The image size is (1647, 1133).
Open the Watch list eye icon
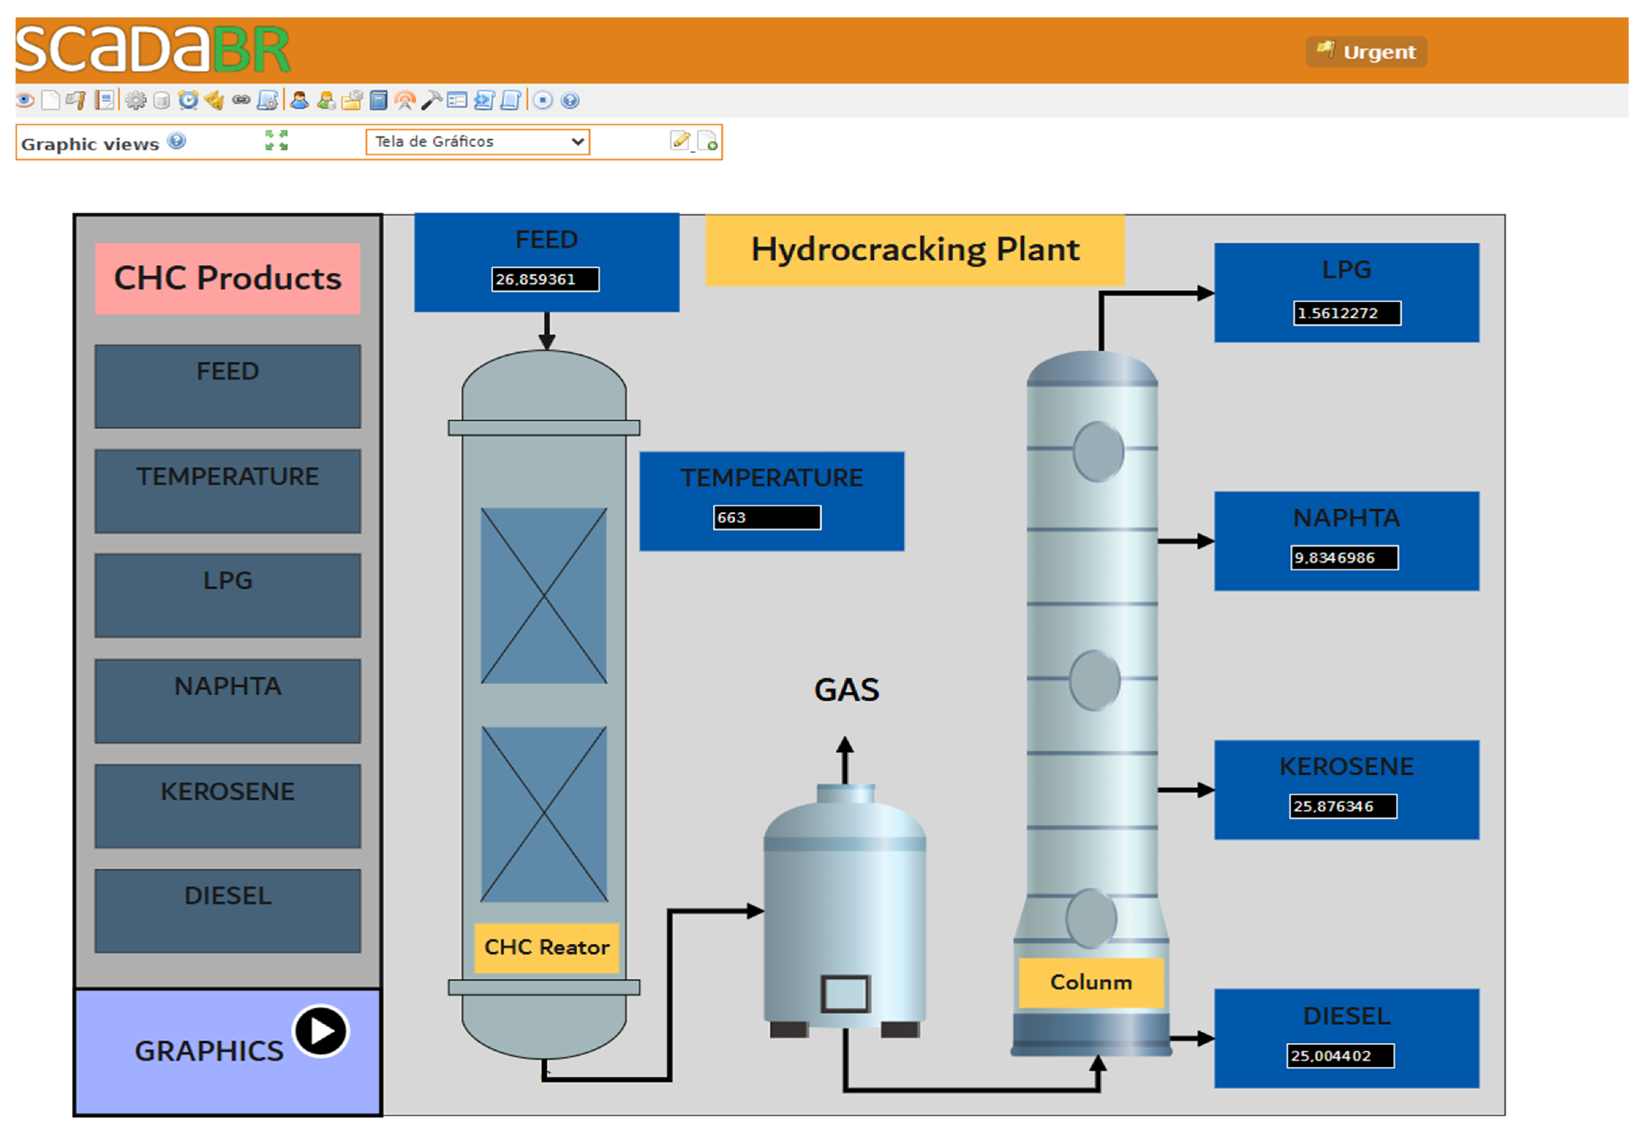25,100
